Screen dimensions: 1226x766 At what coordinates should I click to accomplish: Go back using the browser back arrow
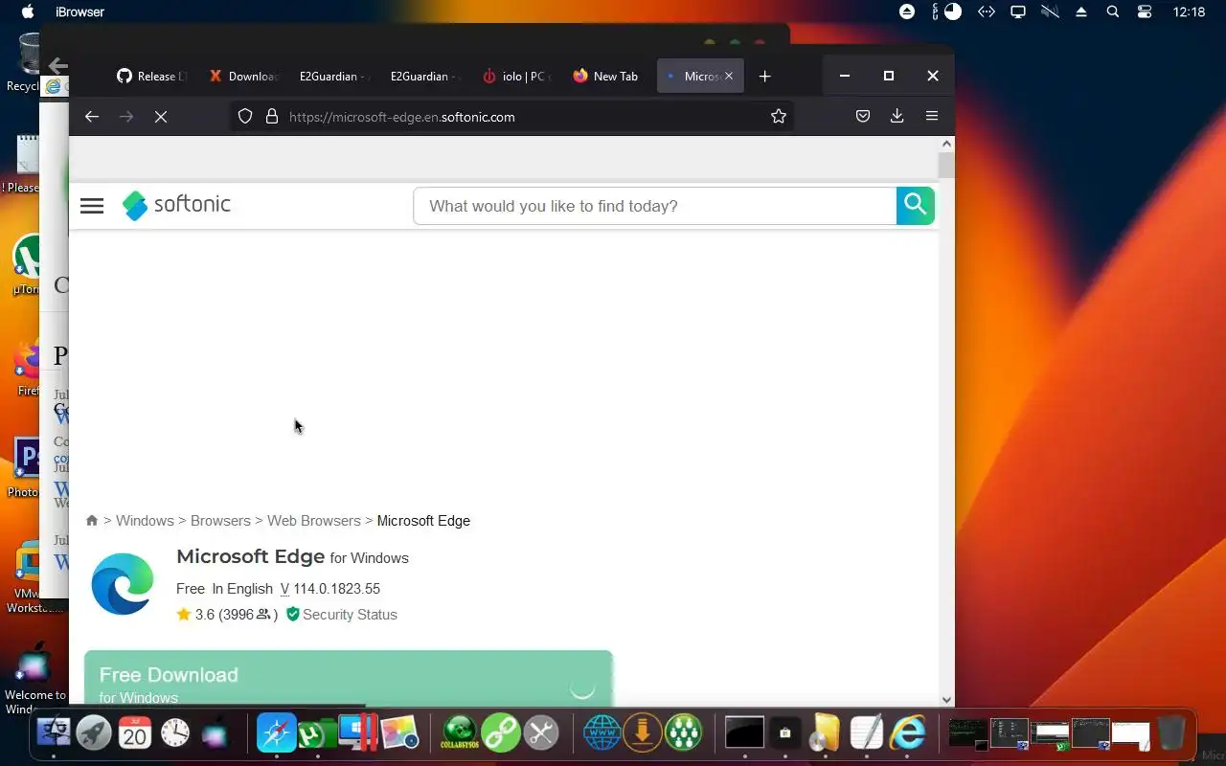[92, 117]
